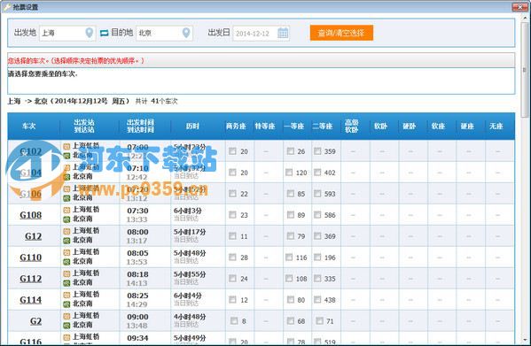Open the calendar date picker icon
This screenshot has height=346, width=531.
283,33
